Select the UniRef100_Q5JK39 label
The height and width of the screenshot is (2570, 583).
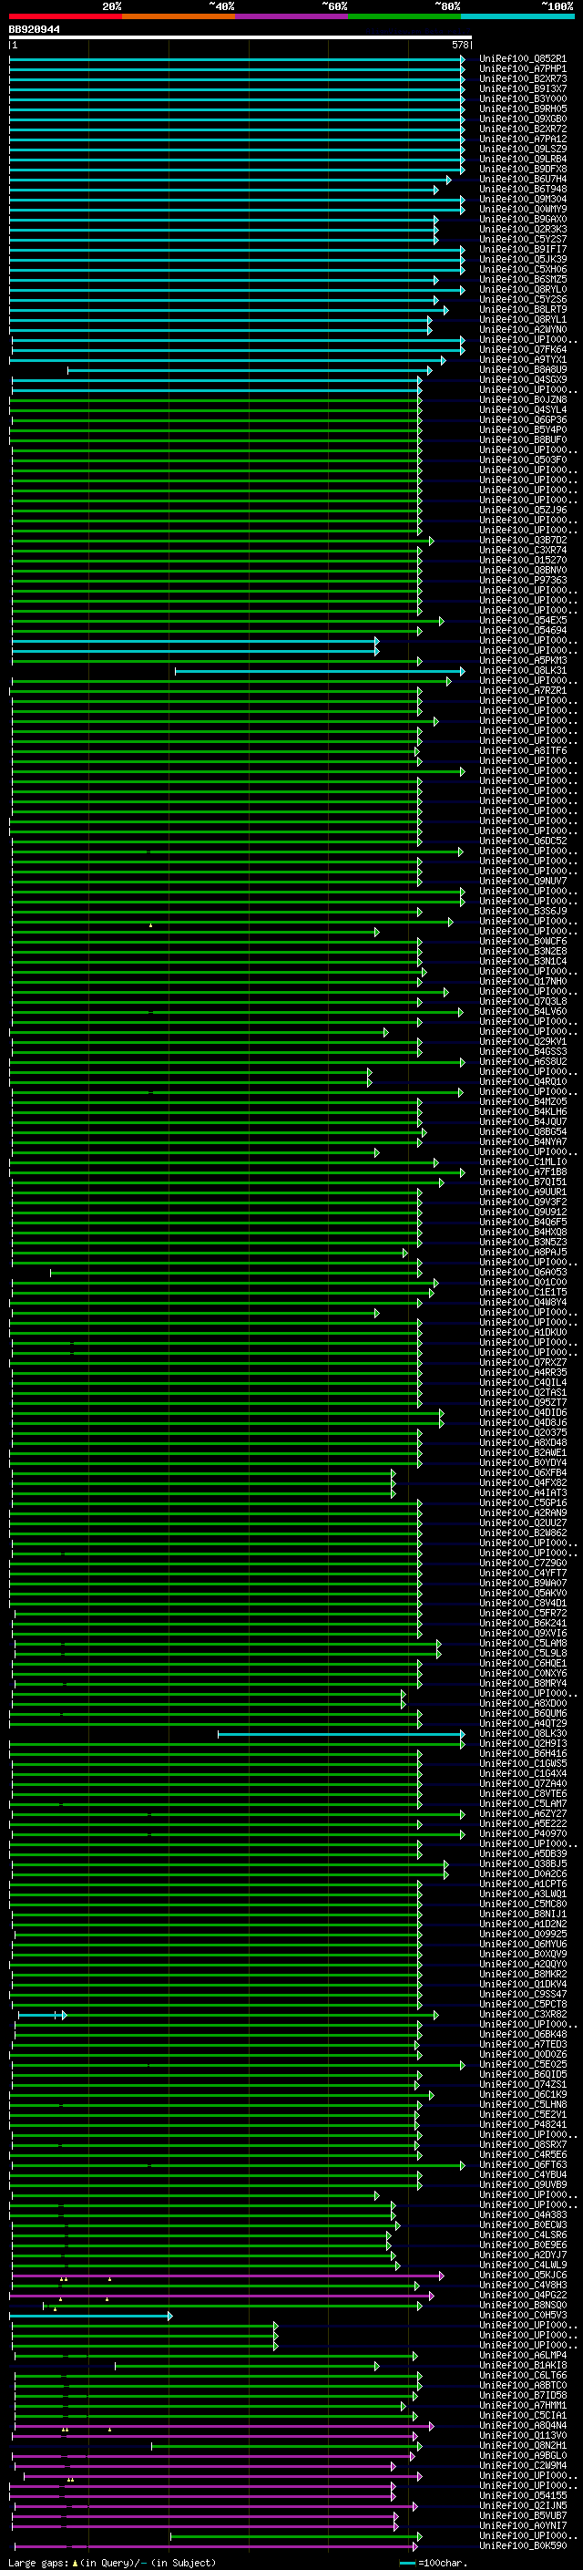coord(523,260)
